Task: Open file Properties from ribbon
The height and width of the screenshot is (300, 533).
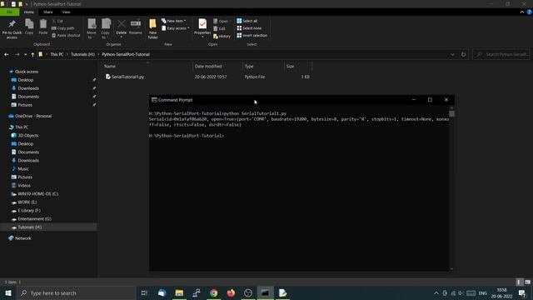Action: click(x=202, y=27)
